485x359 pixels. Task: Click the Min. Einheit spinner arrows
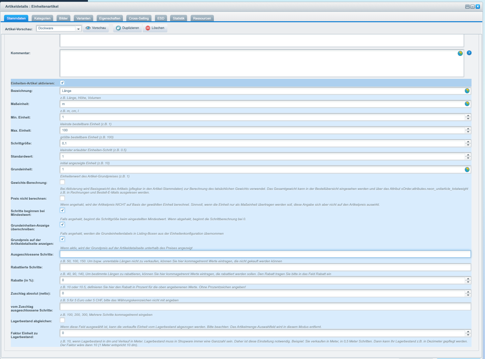coord(468,117)
